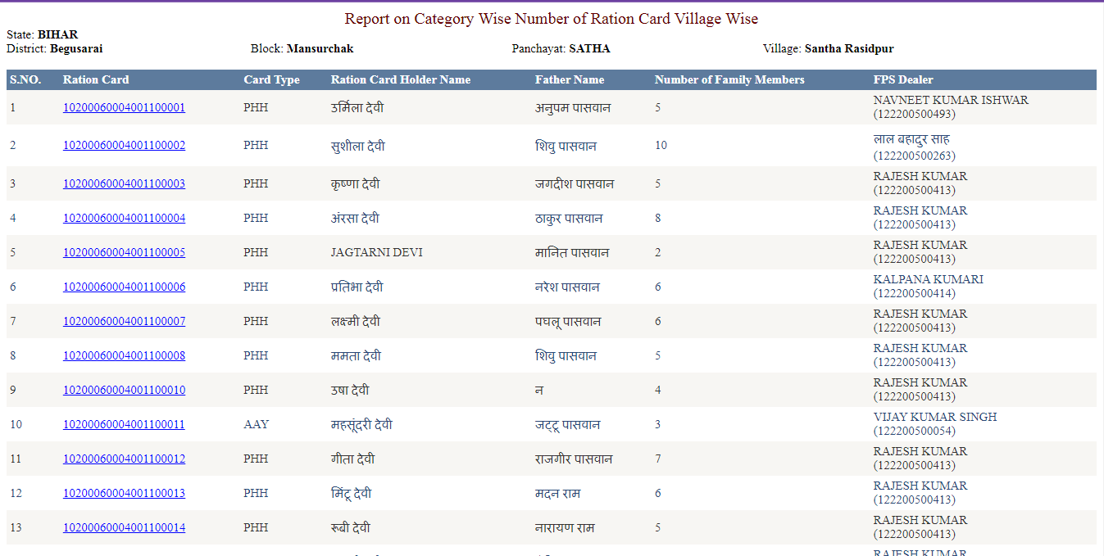Click family members count 8
The image size is (1104, 556).
coord(658,218)
